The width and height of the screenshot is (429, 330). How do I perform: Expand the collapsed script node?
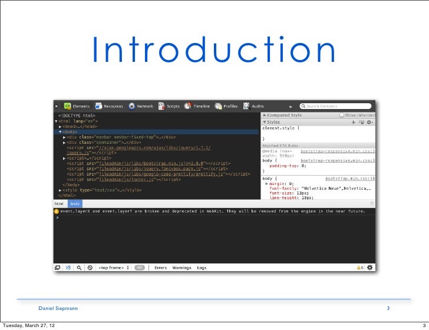pos(64,159)
